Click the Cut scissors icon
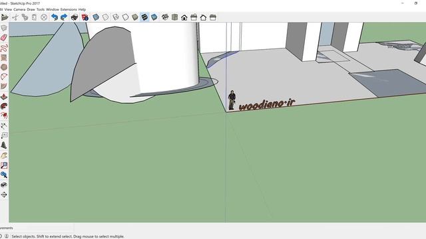Image resolution: width=426 pixels, height=239 pixels. pos(15,17)
